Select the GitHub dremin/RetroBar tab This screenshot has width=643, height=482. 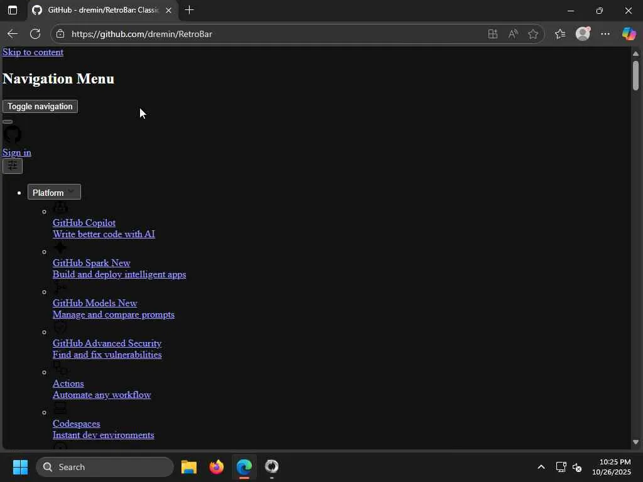[x=102, y=10]
